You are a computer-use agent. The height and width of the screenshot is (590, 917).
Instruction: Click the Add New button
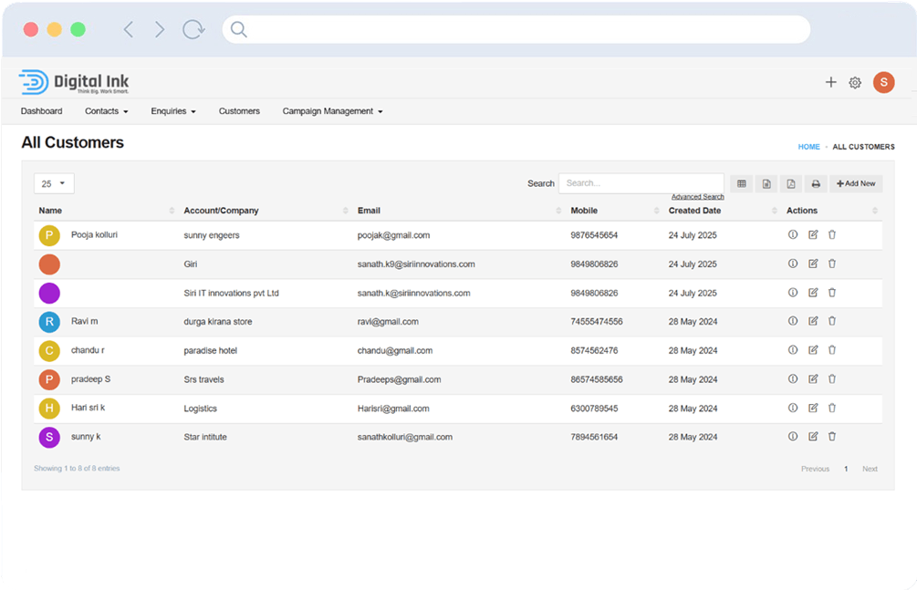(856, 184)
